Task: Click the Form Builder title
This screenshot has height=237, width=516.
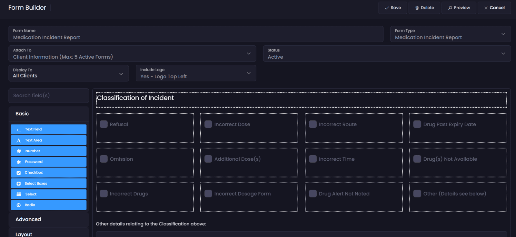Action: click(x=27, y=8)
